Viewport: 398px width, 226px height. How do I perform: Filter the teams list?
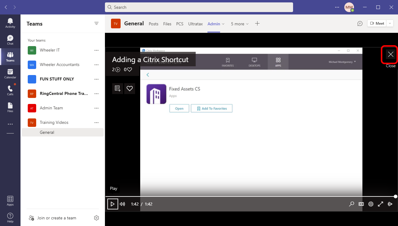point(96,24)
